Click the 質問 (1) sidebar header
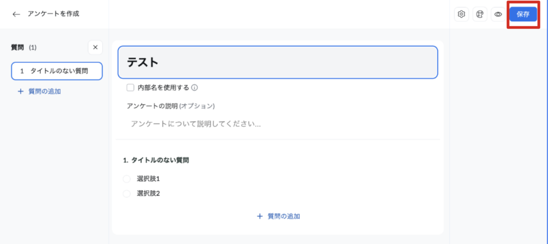Screen dimensions: 548x244 coord(24,48)
